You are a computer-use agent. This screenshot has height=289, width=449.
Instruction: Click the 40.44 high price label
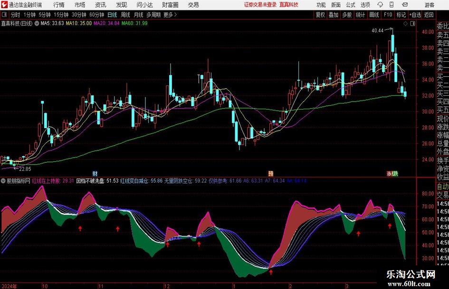pos(377,31)
